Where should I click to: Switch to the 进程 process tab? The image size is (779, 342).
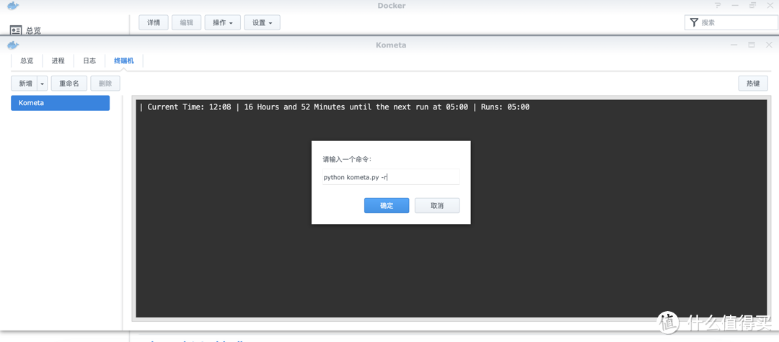click(x=58, y=61)
